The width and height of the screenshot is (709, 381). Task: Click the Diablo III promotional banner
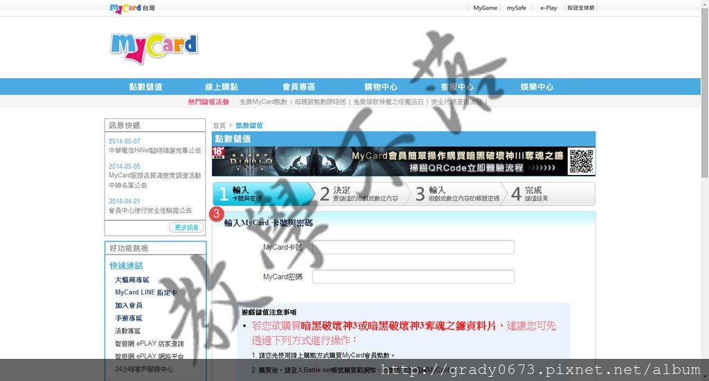(404, 161)
